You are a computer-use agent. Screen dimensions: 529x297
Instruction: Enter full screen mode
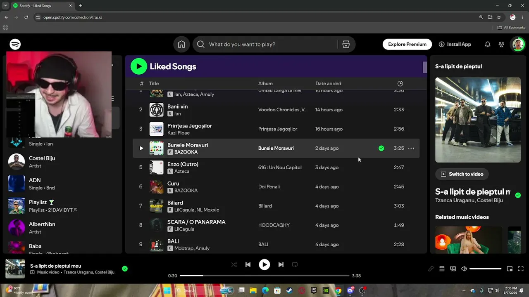click(x=521, y=269)
